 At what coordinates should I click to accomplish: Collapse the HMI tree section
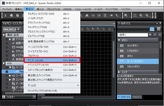pyautogui.click(x=4, y=63)
